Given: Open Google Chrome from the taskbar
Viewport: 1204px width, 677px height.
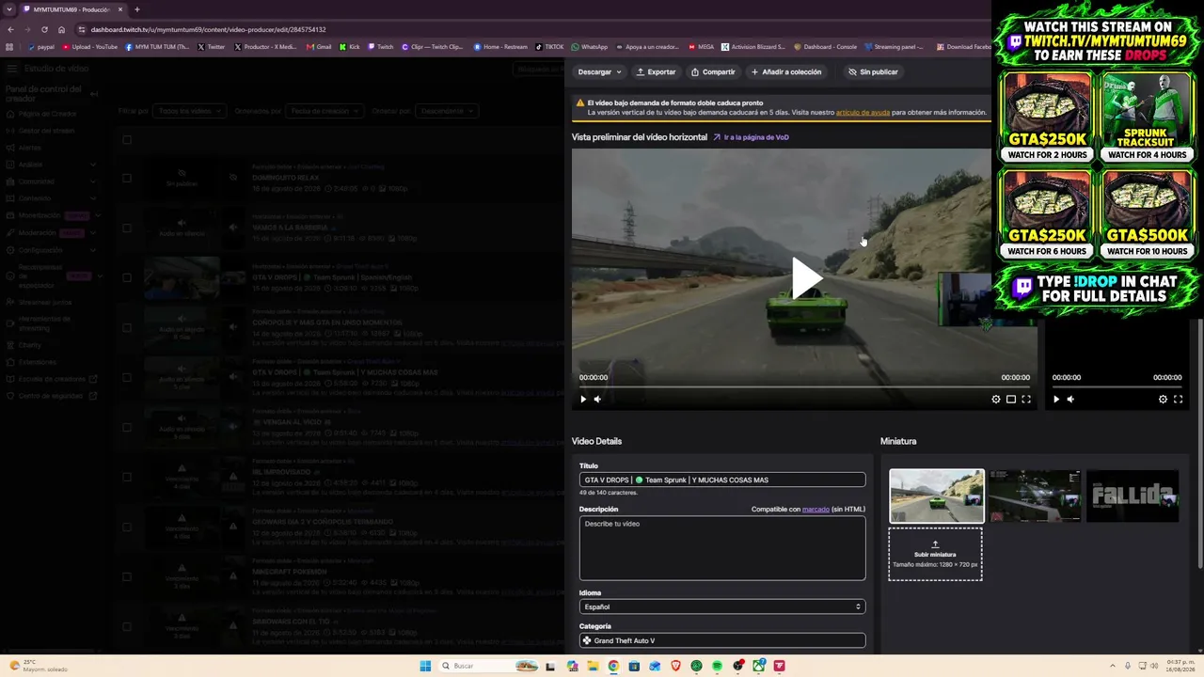Looking at the screenshot, I should click(613, 666).
